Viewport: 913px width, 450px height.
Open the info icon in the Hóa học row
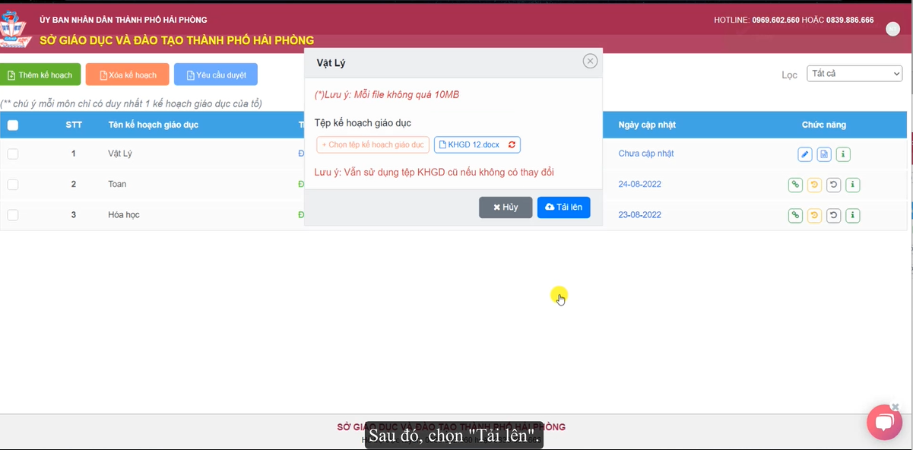(853, 215)
